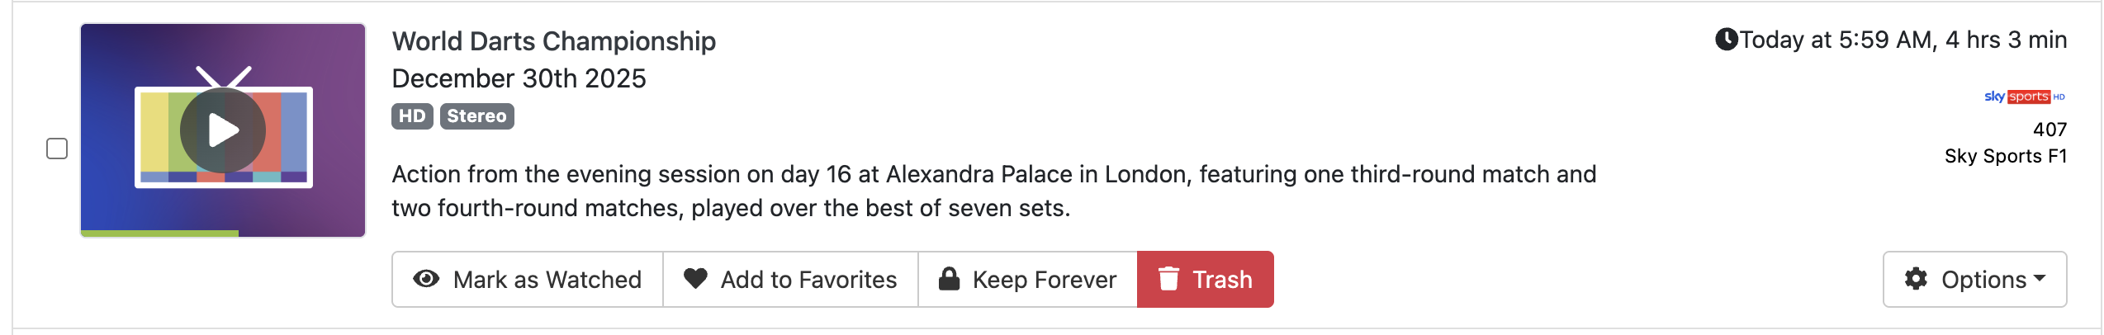
Task: Click the gear icon in Options
Action: click(1916, 279)
